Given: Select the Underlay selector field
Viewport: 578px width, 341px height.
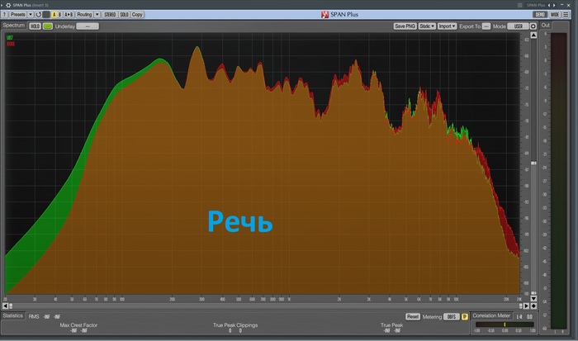Looking at the screenshot, I should coord(87,26).
